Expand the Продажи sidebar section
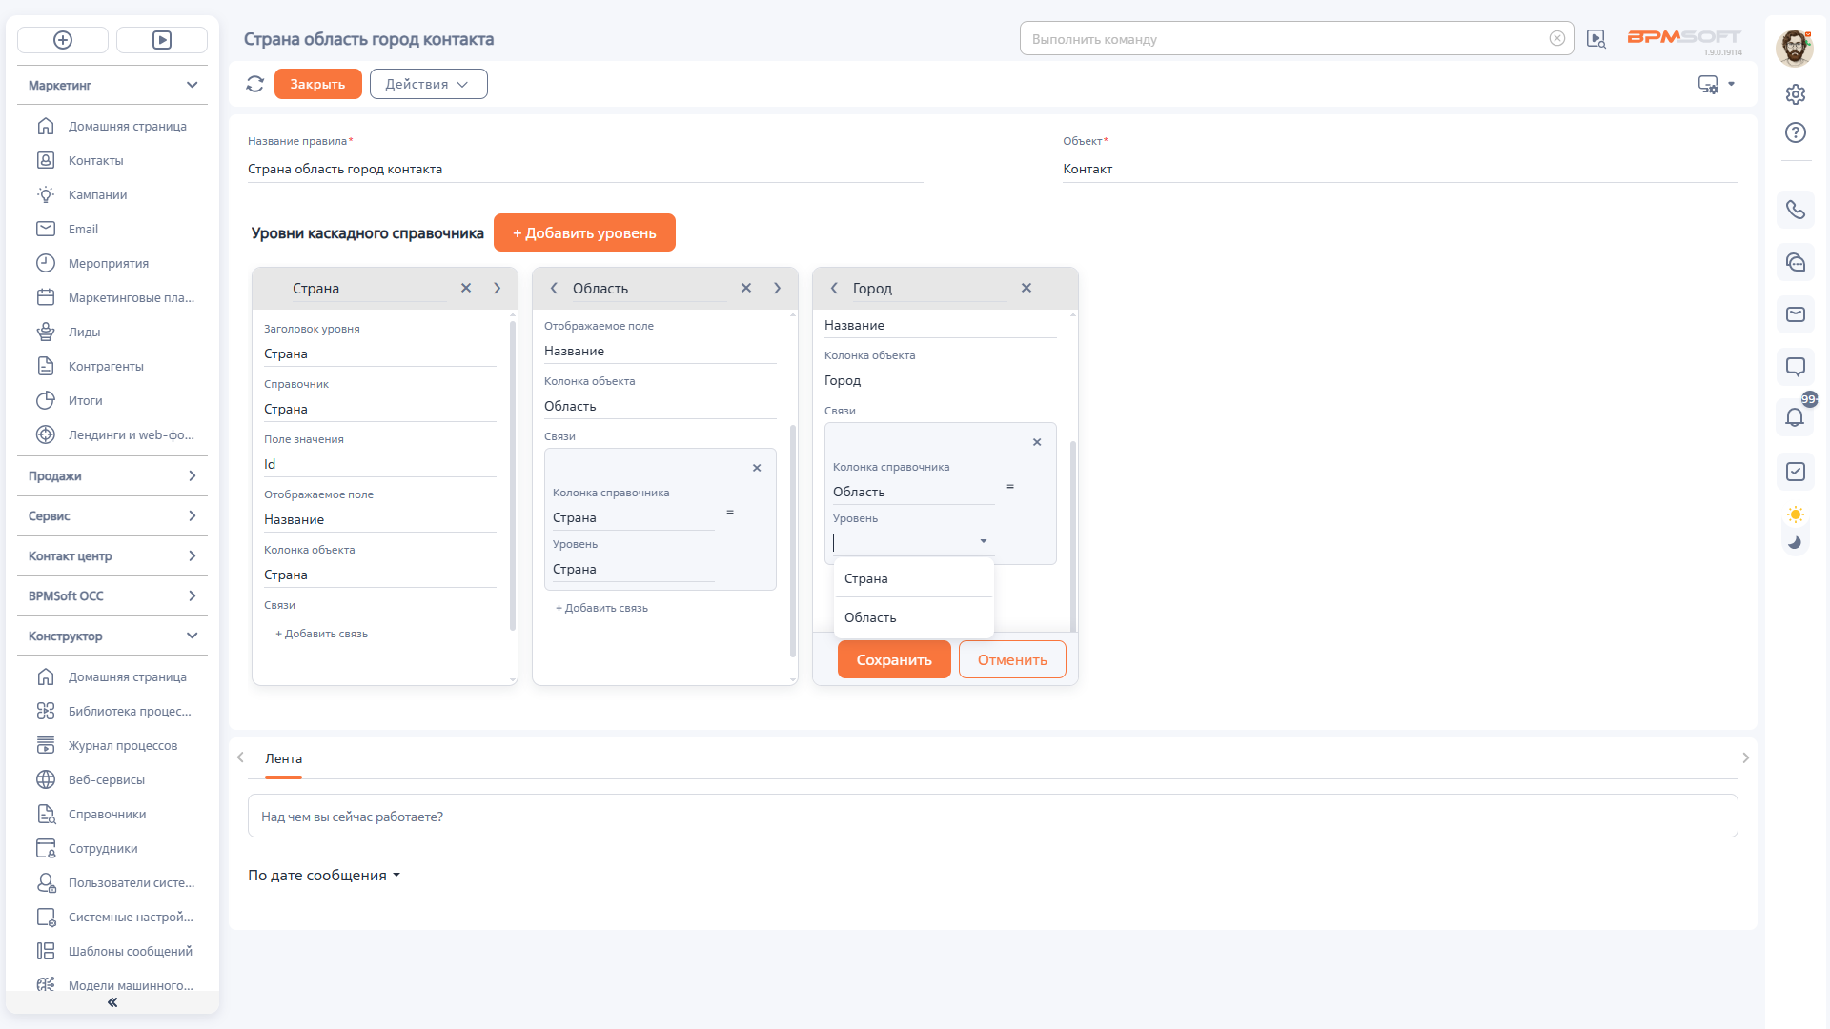 (112, 475)
